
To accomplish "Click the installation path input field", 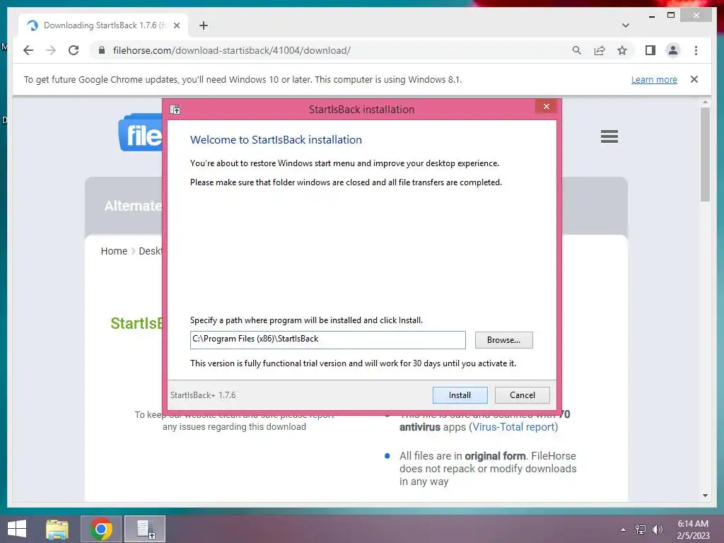I will click(x=327, y=340).
